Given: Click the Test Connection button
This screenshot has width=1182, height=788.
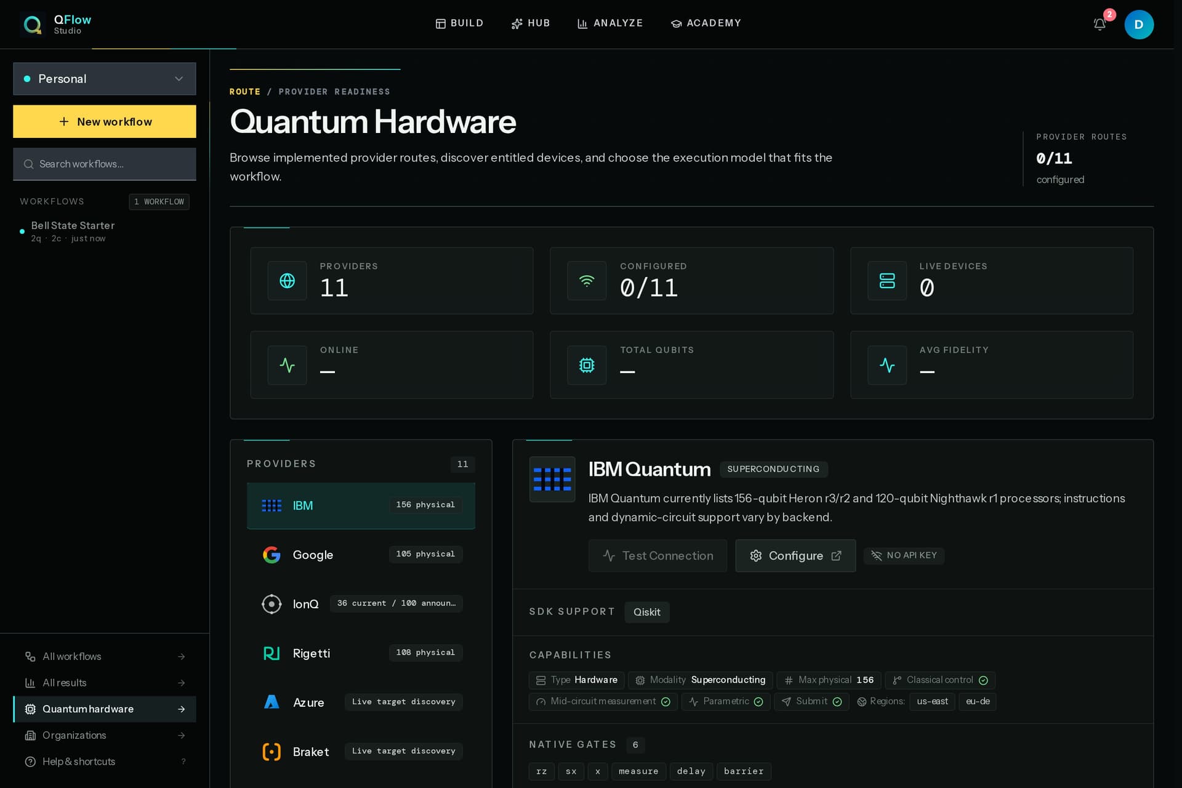Looking at the screenshot, I should (x=657, y=556).
